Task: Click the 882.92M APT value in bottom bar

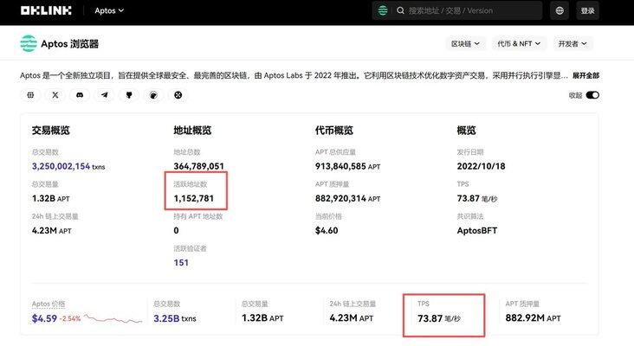Action: pos(533,318)
